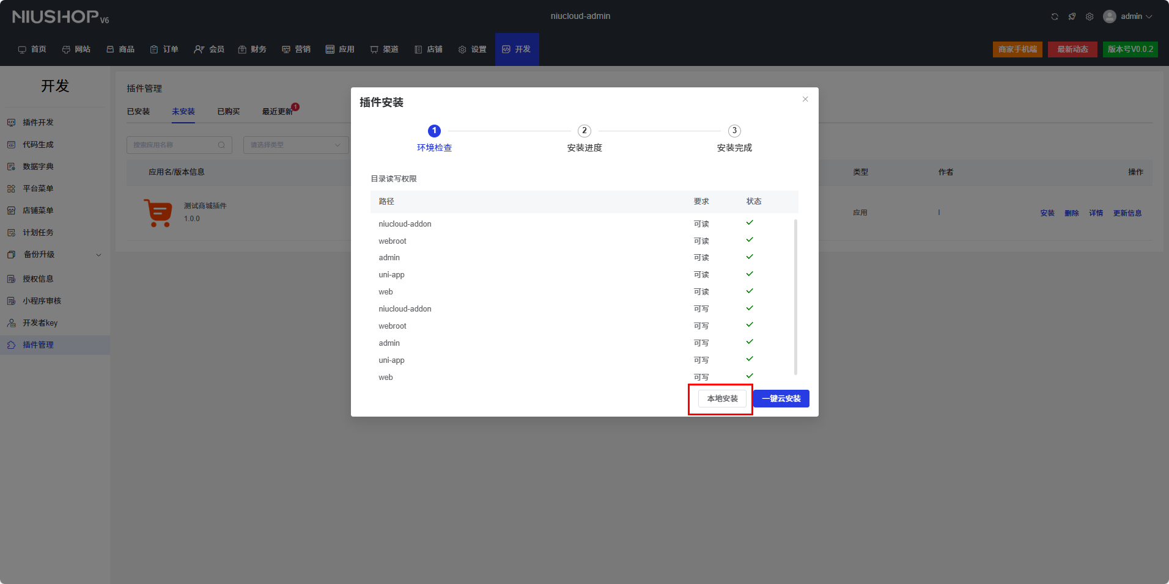
Task: Click the search magnifier icon
Action: [x=221, y=145]
